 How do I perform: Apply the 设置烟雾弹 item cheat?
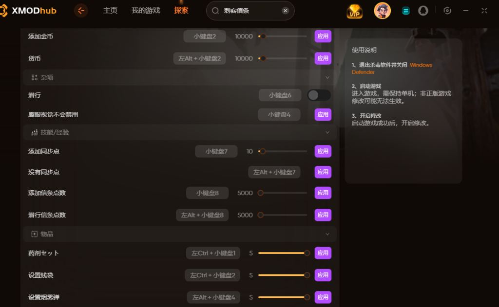[x=323, y=297]
